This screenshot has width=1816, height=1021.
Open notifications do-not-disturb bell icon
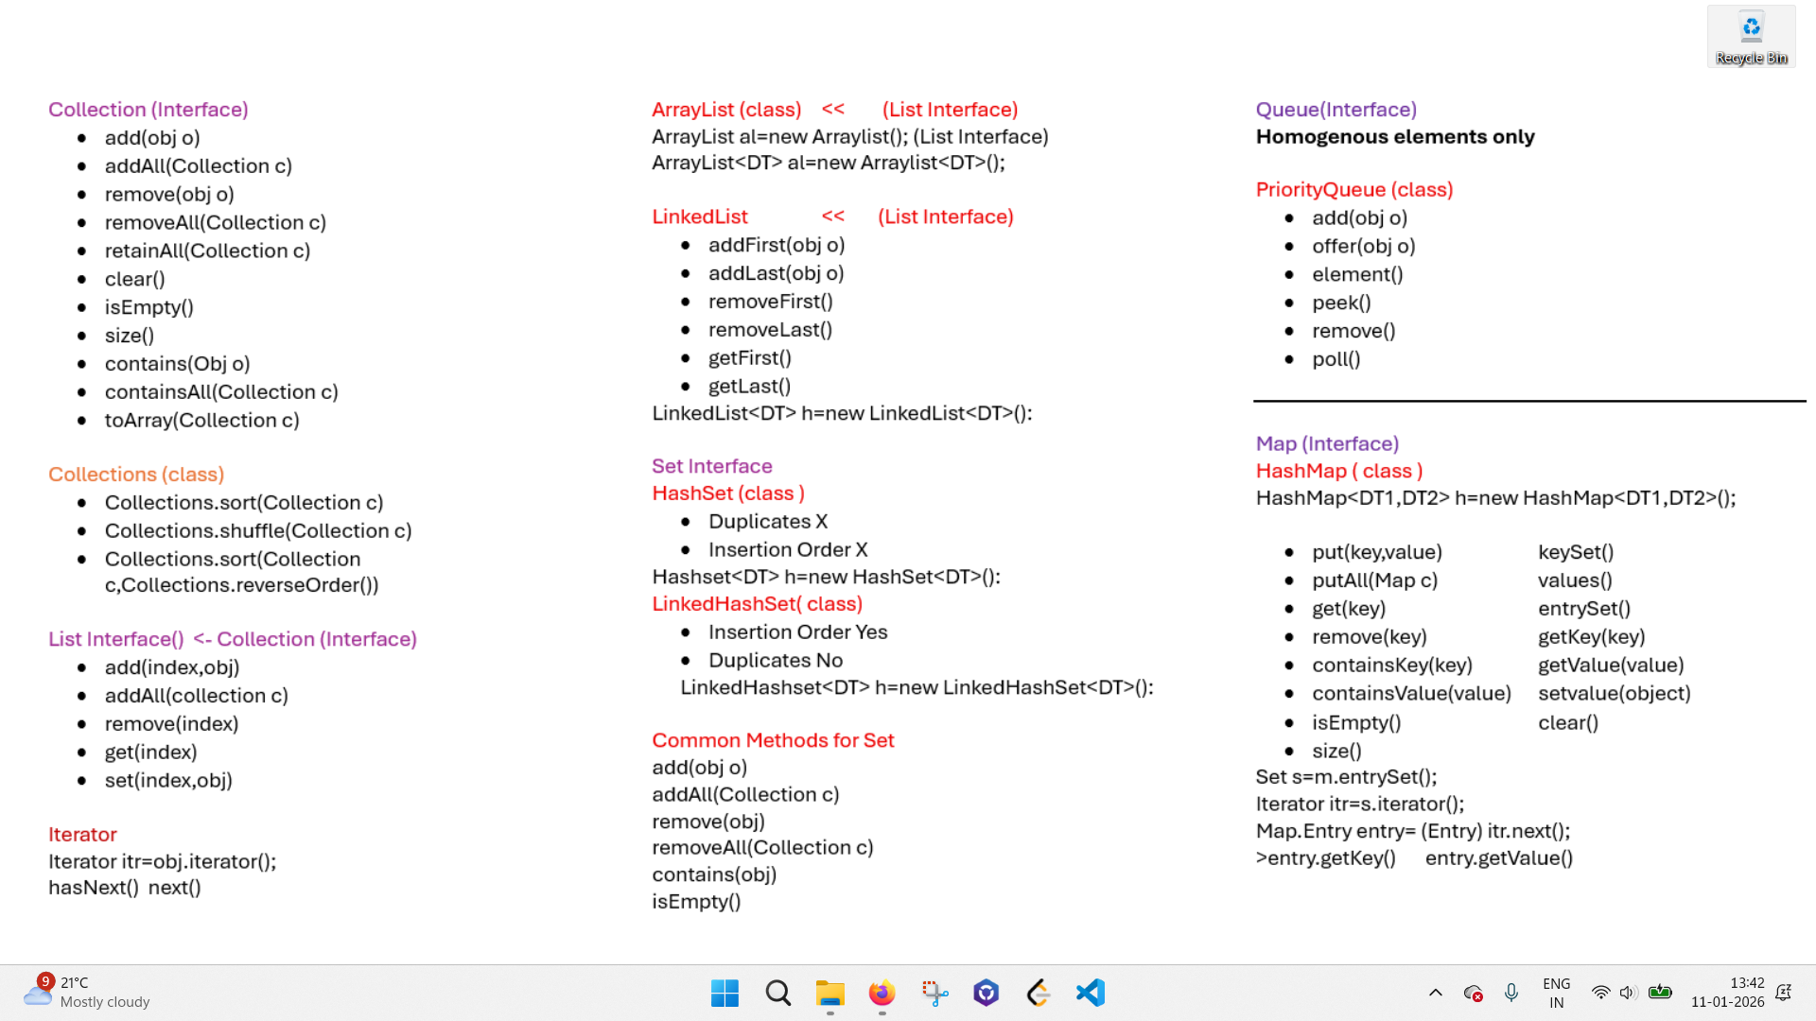[x=1784, y=993]
